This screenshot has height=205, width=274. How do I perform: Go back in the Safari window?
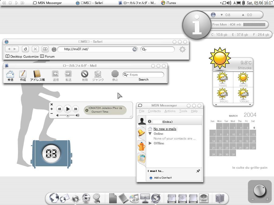[9, 49]
